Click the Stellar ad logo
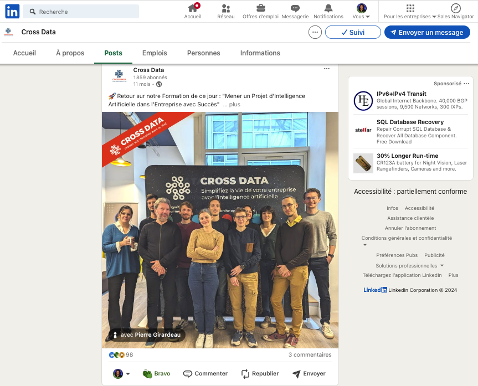The height and width of the screenshot is (386, 478). 363,130
